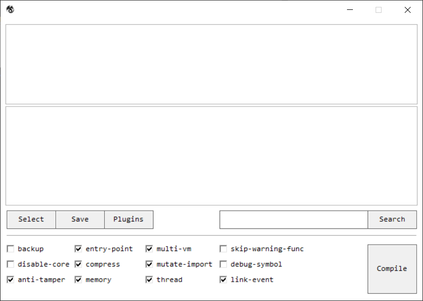Click the dragon app icon in title bar
423x301 pixels.
point(10,9)
